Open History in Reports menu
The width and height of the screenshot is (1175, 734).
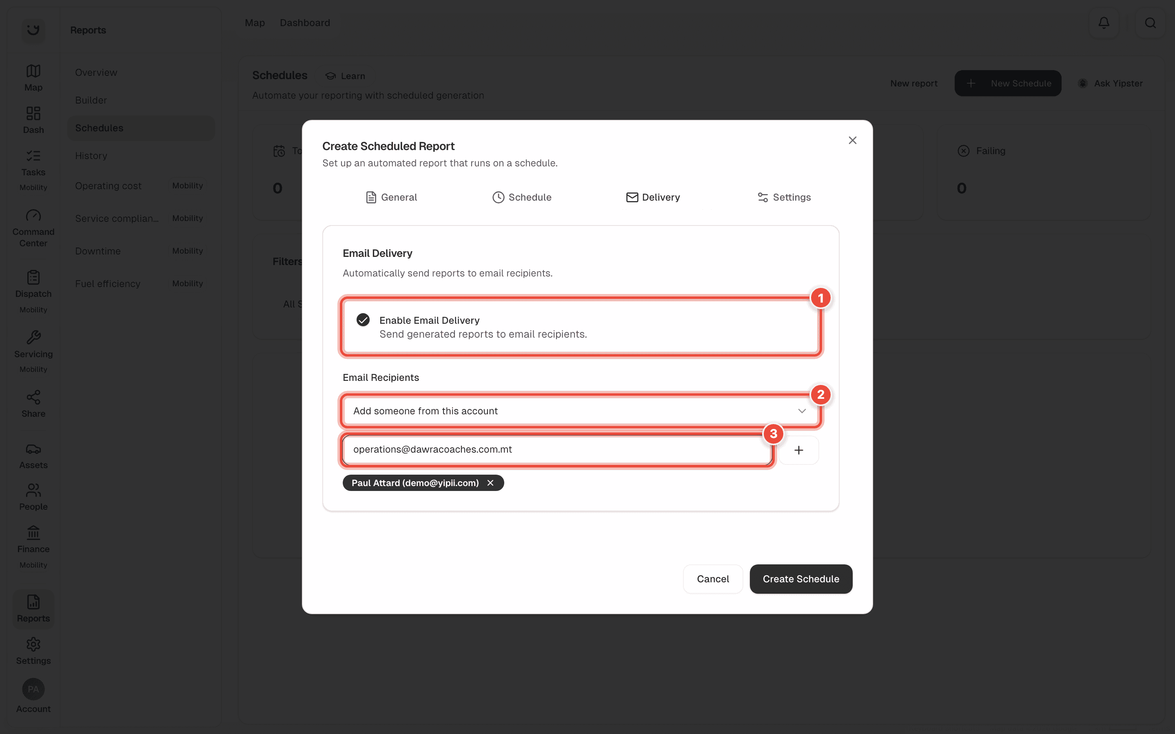pyautogui.click(x=141, y=156)
